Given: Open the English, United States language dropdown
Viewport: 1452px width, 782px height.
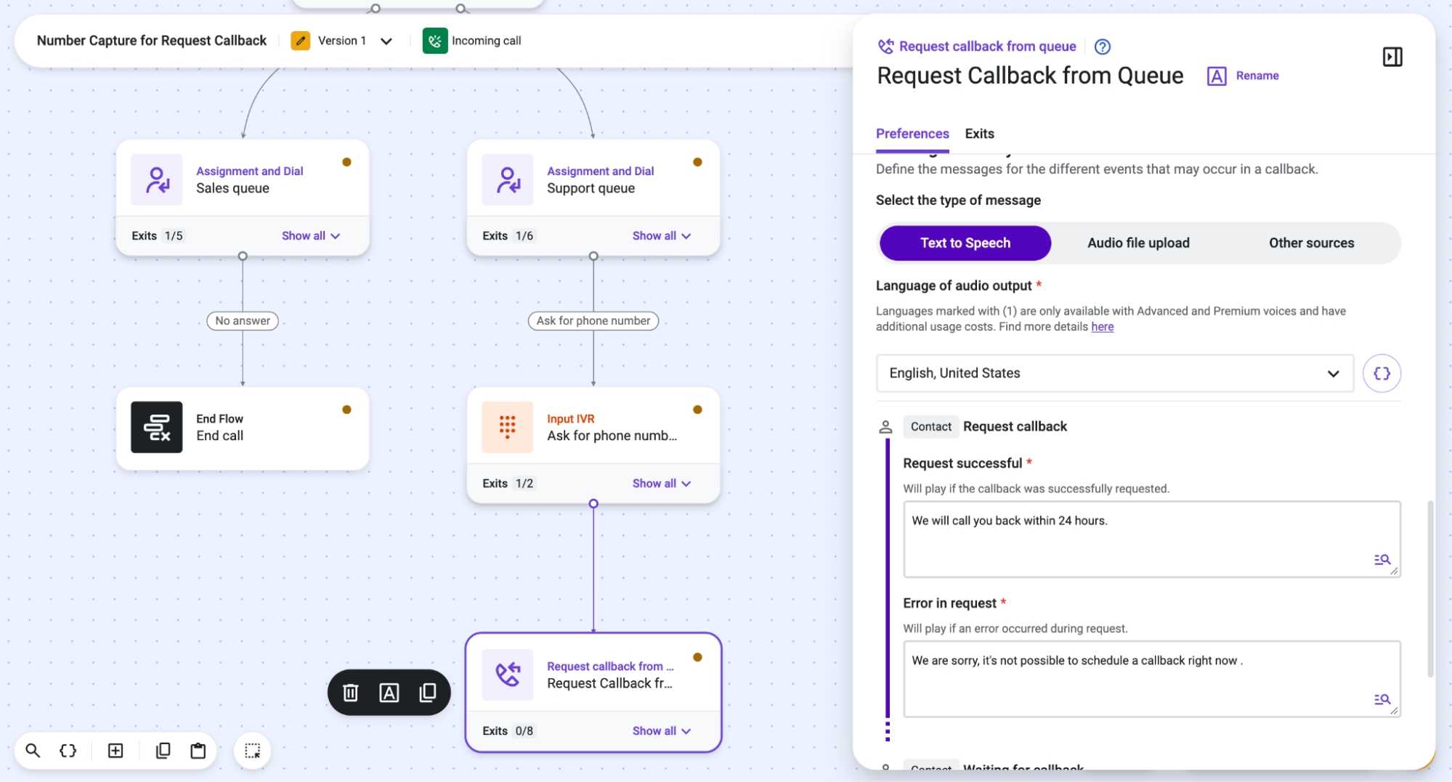Looking at the screenshot, I should point(1114,373).
